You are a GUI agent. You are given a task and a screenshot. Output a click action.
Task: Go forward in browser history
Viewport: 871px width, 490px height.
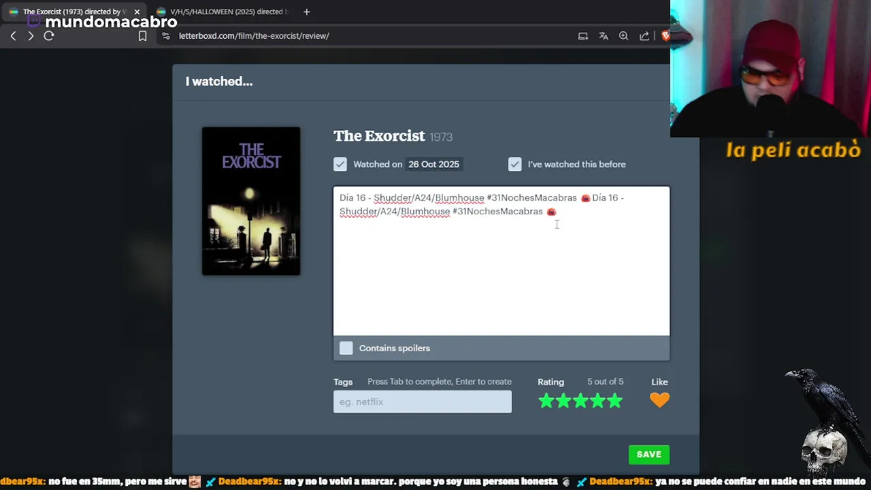(31, 36)
